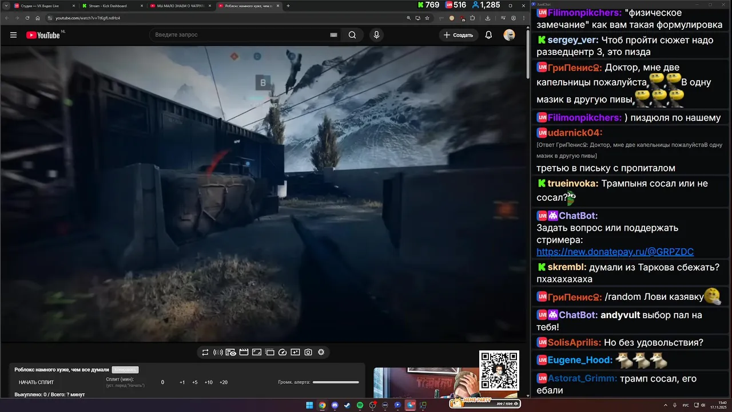Open Telegram from the taskbar
The image size is (732, 412).
(410, 405)
